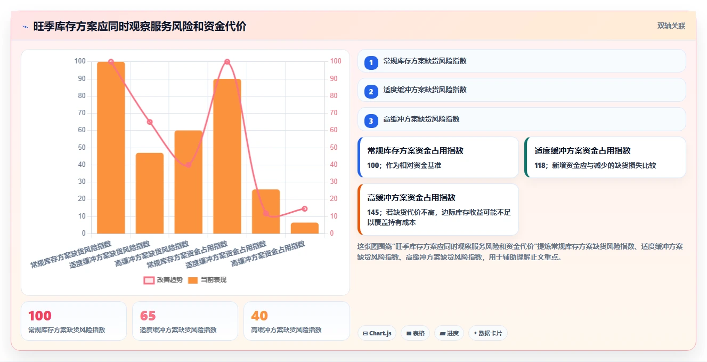
Task: Toggle the 当前表现 legend entry
Action: point(207,280)
